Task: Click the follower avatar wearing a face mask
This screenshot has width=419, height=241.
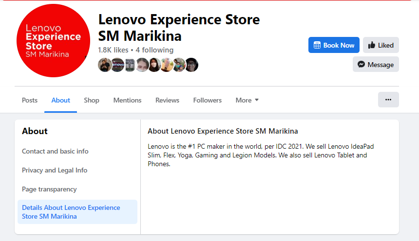Action: tap(154, 65)
